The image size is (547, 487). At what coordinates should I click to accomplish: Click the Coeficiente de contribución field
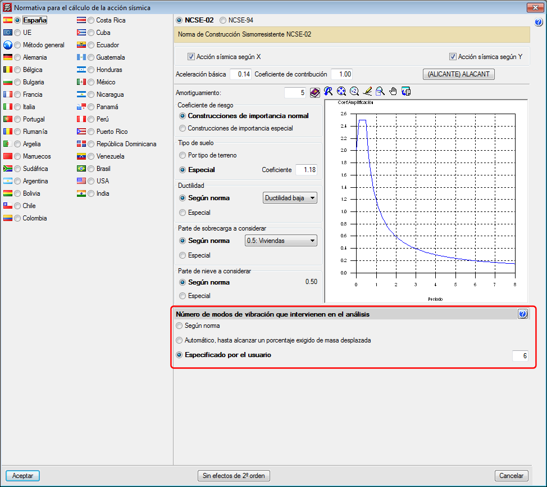pos(341,74)
